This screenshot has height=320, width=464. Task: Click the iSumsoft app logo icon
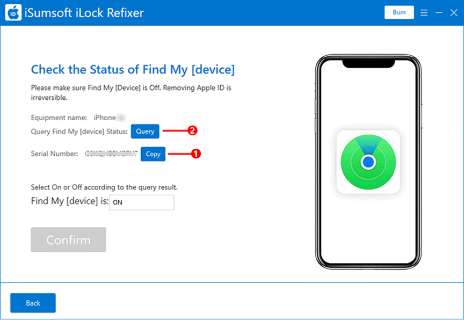click(13, 13)
